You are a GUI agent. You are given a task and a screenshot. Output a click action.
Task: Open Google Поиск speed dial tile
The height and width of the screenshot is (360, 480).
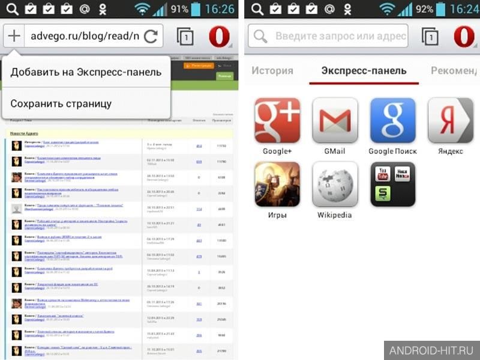pos(393,120)
